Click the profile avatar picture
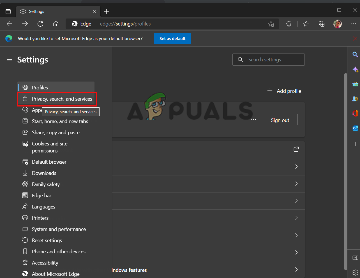The height and width of the screenshot is (278, 360). [338, 24]
